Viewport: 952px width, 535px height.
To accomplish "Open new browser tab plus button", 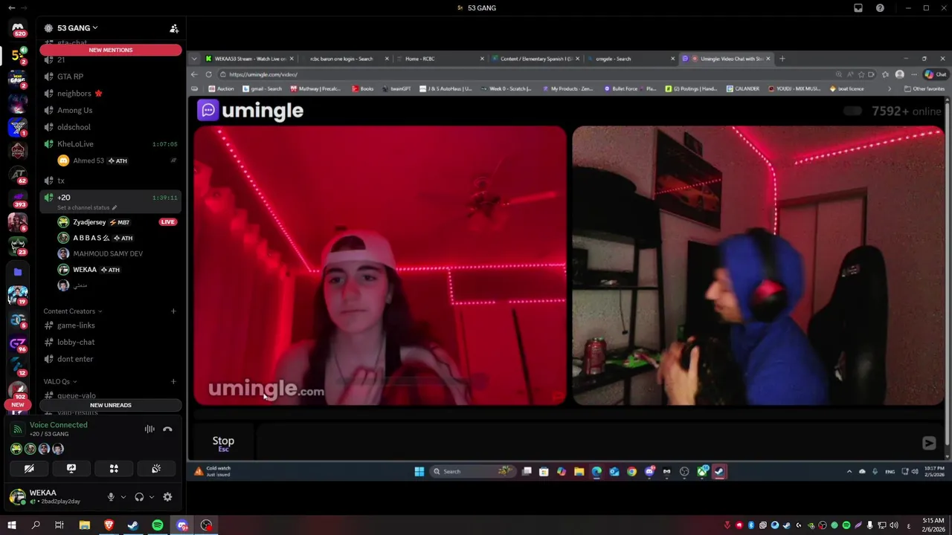I will click(x=782, y=59).
